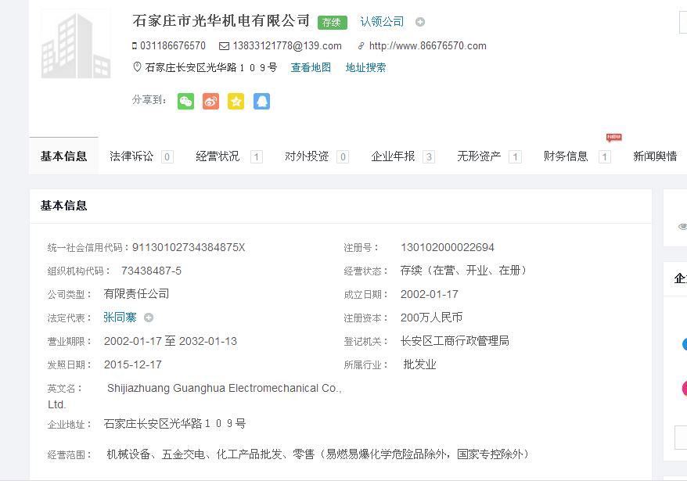
Task: Share company page to Weibo
Action: point(210,101)
